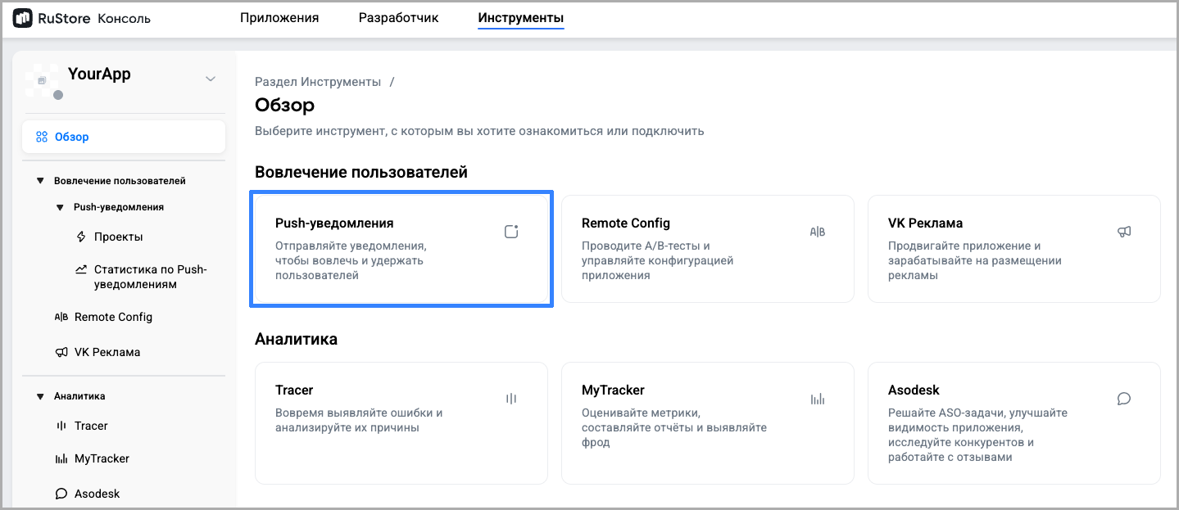Click the Asodesk card chat bubble icon
1179x510 pixels.
click(1124, 399)
